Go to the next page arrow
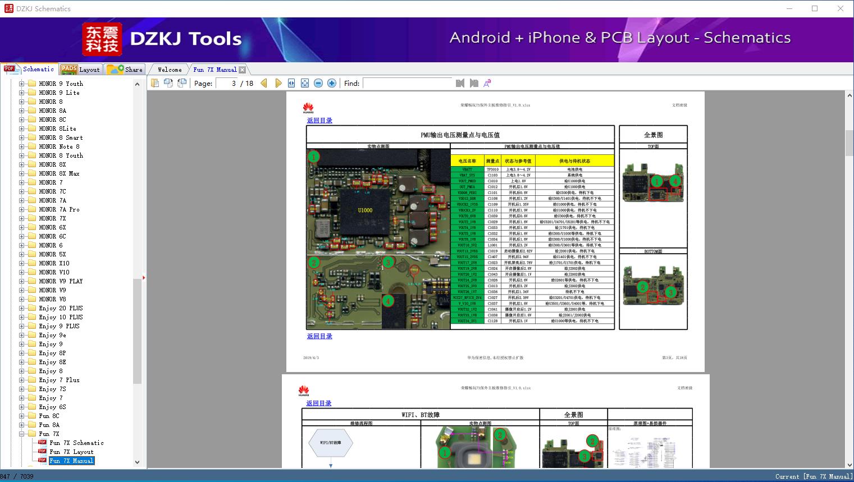 tap(278, 83)
